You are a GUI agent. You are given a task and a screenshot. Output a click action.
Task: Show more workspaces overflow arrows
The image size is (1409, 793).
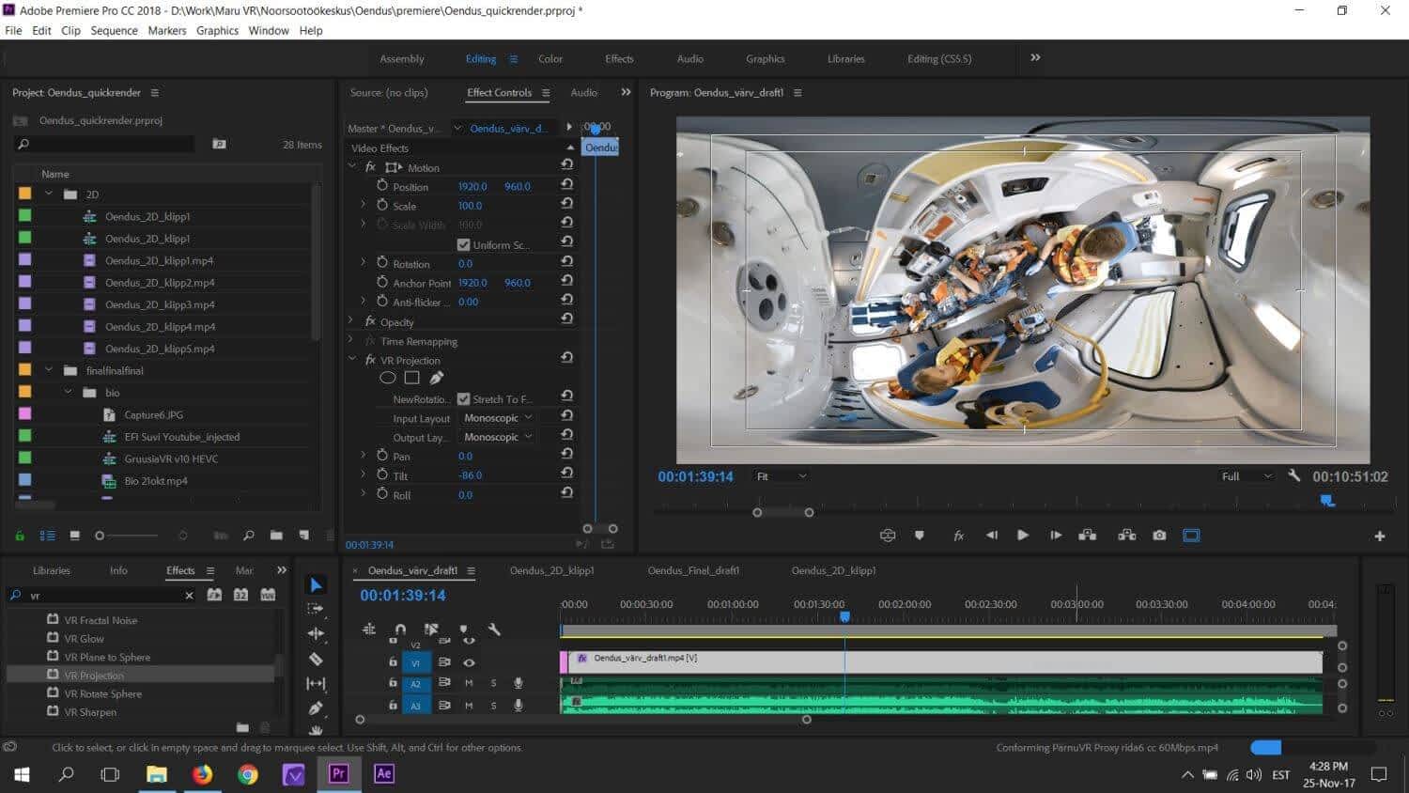(1035, 57)
